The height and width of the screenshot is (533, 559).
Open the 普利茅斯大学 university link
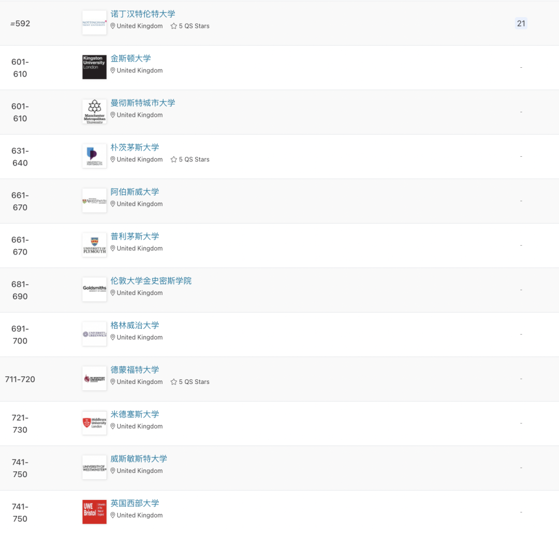[x=135, y=236]
